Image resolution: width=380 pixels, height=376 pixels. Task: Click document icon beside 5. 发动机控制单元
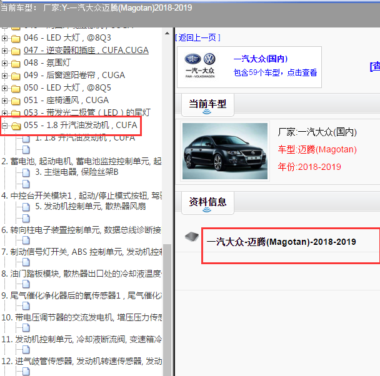26,207
